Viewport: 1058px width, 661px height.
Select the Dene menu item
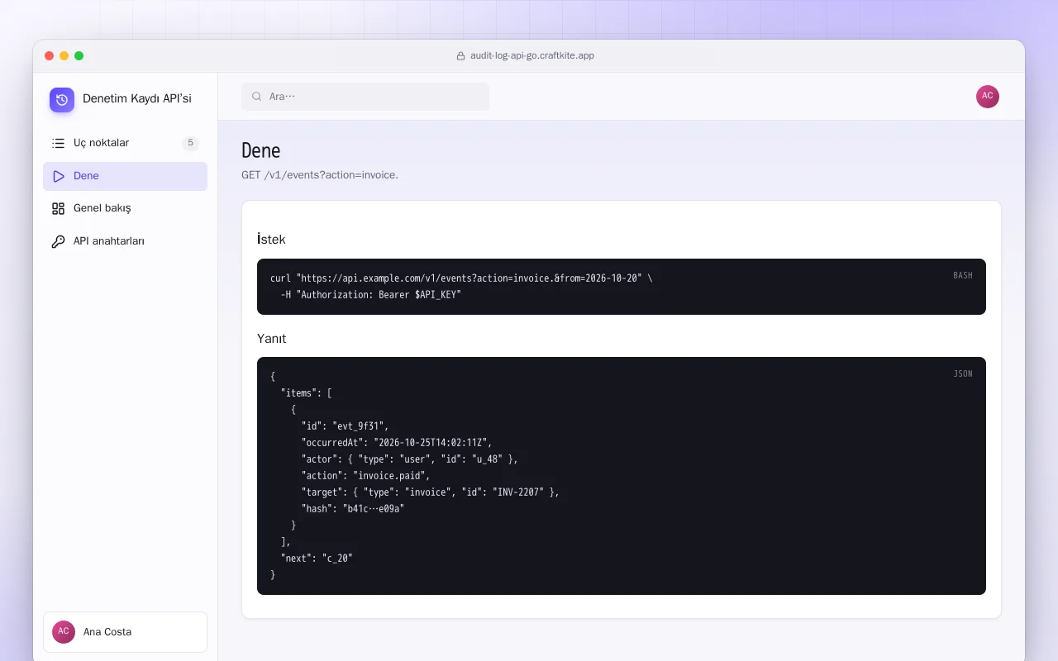[125, 176]
